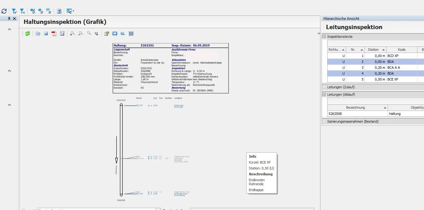Open dropdown arrow beside the top toolbar's last icon
The height and width of the screenshot is (210, 424).
click(73, 11)
